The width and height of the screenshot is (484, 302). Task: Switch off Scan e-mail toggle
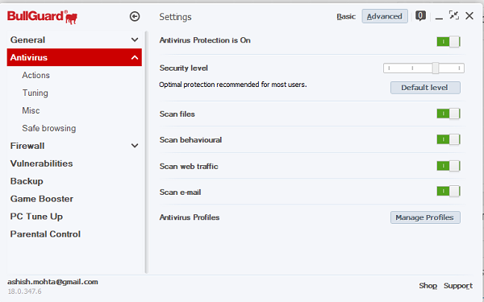pos(449,192)
